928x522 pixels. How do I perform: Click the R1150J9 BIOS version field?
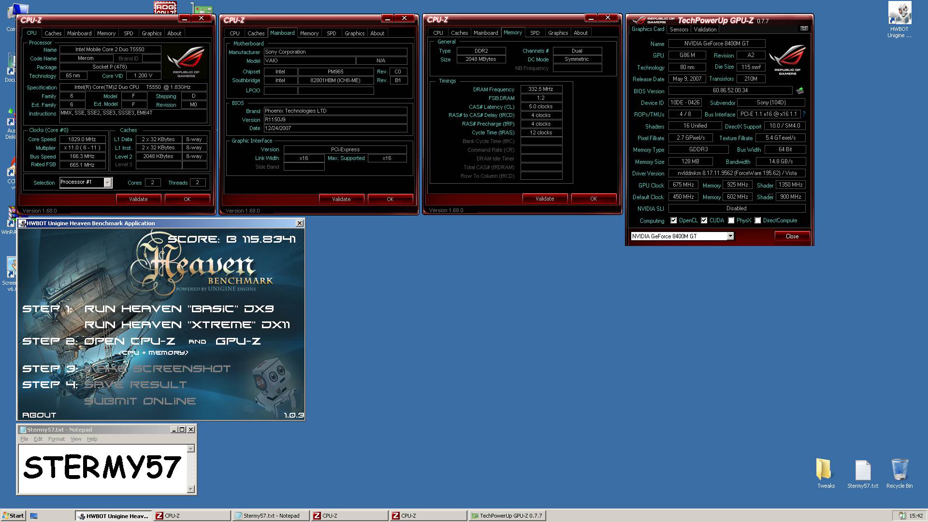(335, 120)
